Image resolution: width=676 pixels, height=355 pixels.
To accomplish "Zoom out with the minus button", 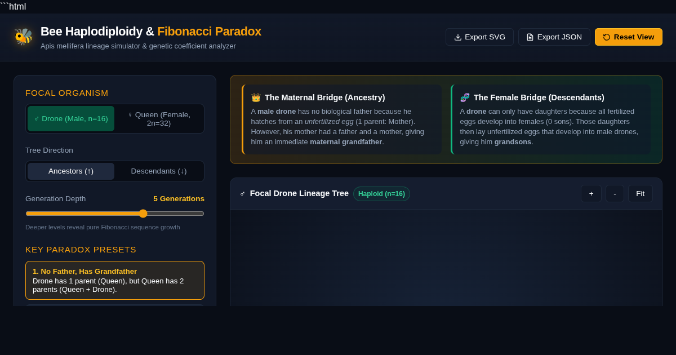I will (x=615, y=194).
